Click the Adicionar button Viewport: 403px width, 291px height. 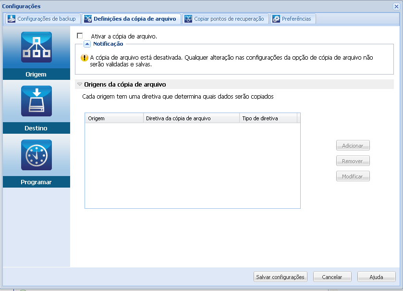[x=353, y=146]
